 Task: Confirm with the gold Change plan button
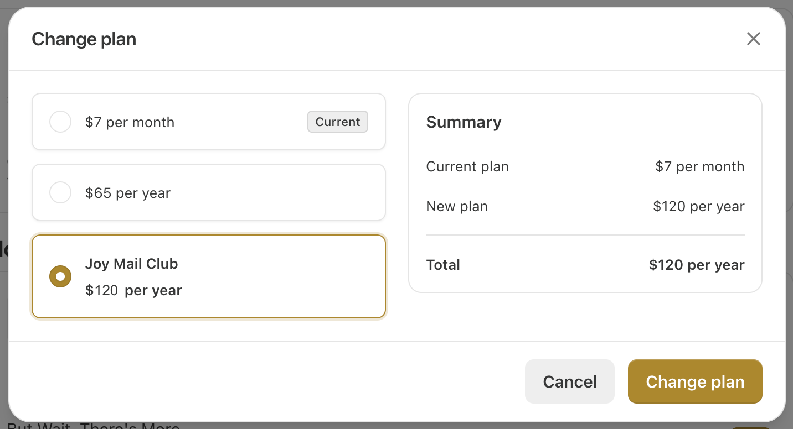(x=695, y=381)
